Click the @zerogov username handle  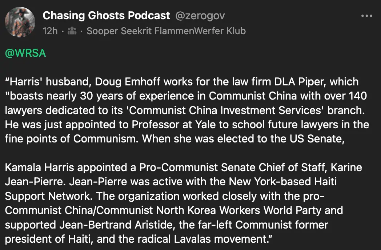click(x=200, y=16)
